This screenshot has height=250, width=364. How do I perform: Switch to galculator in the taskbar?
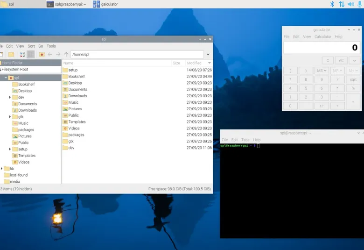pos(105,4)
